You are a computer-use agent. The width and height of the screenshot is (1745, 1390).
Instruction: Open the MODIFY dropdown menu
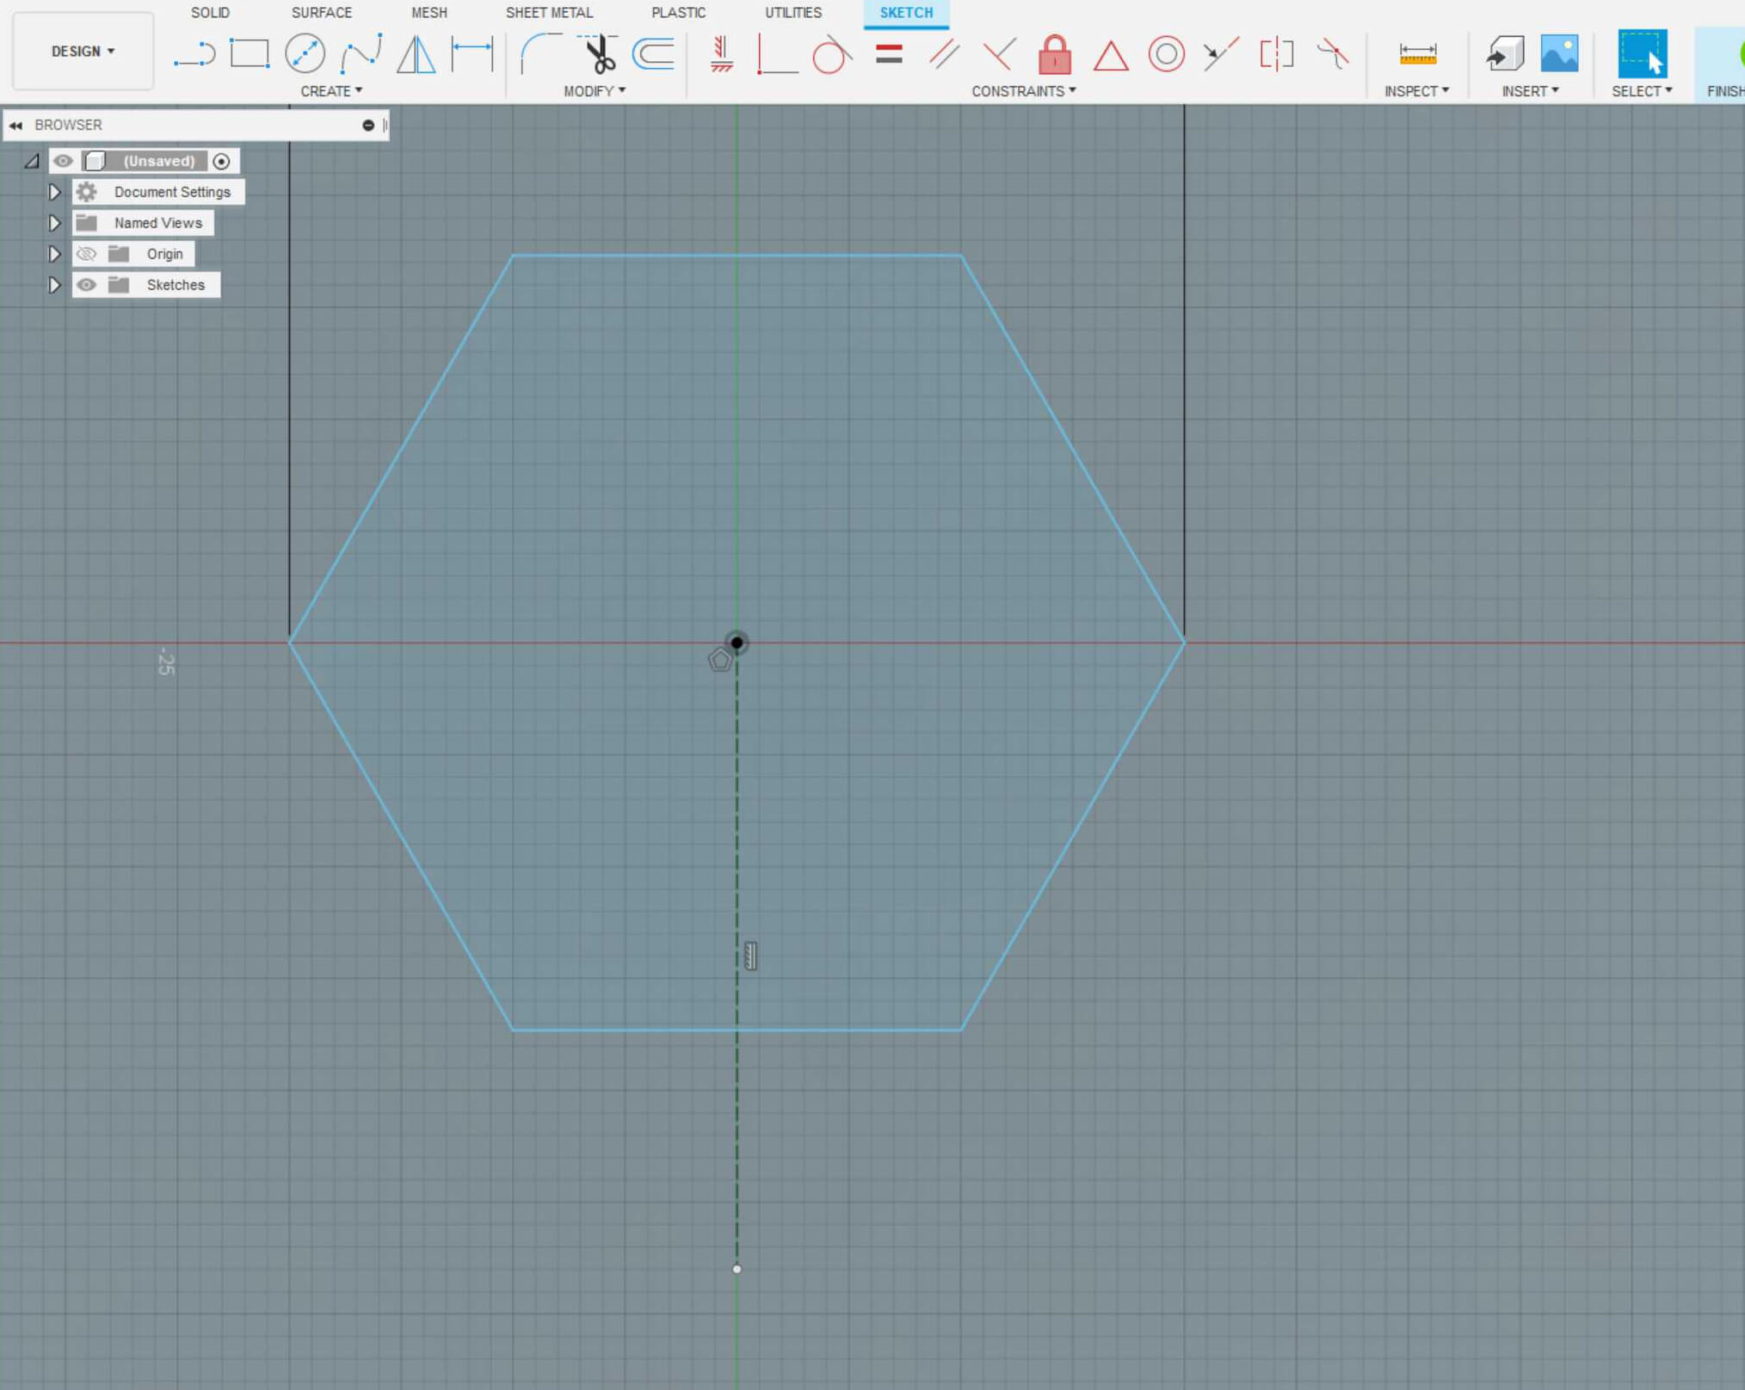point(595,91)
